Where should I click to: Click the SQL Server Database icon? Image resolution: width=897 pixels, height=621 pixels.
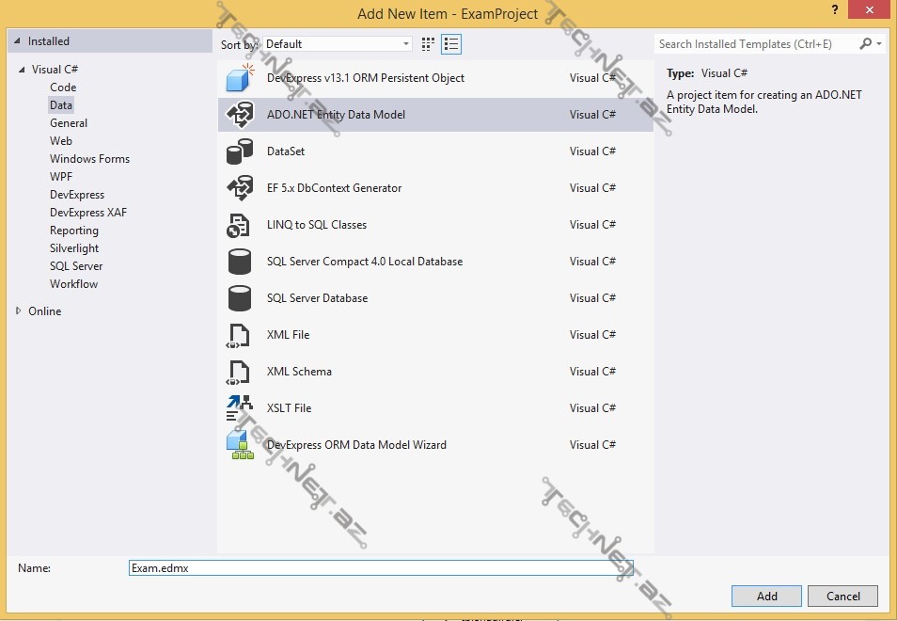(240, 298)
